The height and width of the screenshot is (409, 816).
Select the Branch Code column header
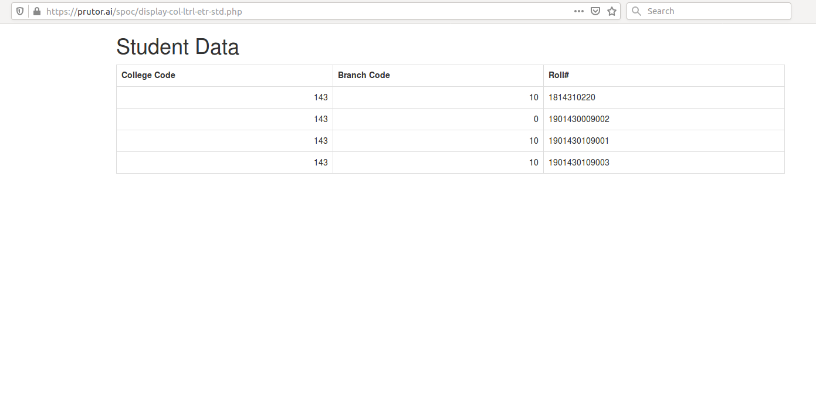pos(364,75)
